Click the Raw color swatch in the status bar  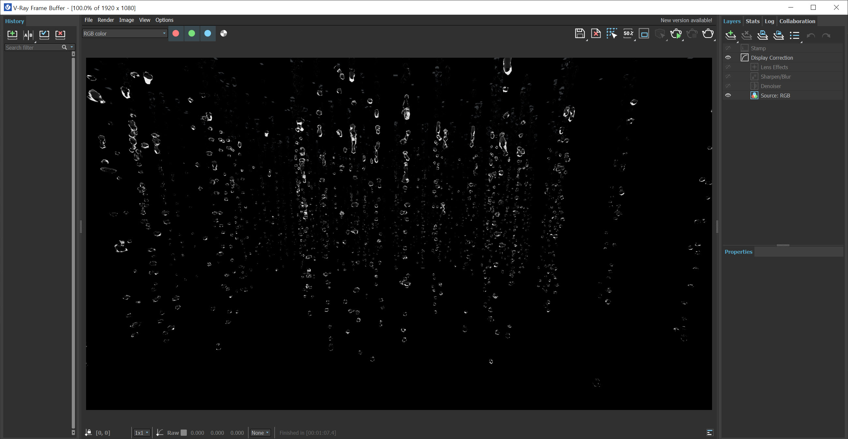[x=184, y=432]
